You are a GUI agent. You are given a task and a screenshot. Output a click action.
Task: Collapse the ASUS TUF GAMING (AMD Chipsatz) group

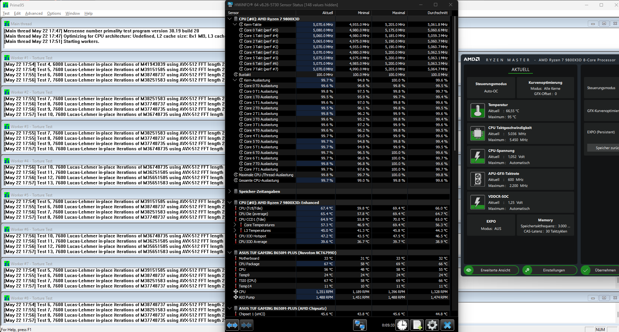click(230, 308)
